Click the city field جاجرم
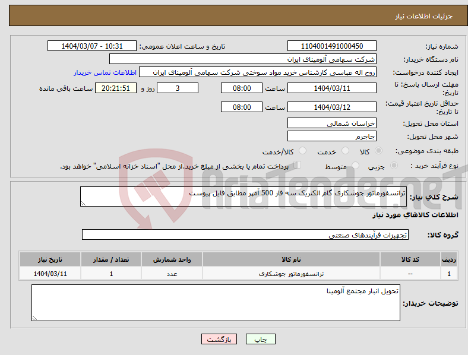468x355 pixels. (x=331, y=136)
